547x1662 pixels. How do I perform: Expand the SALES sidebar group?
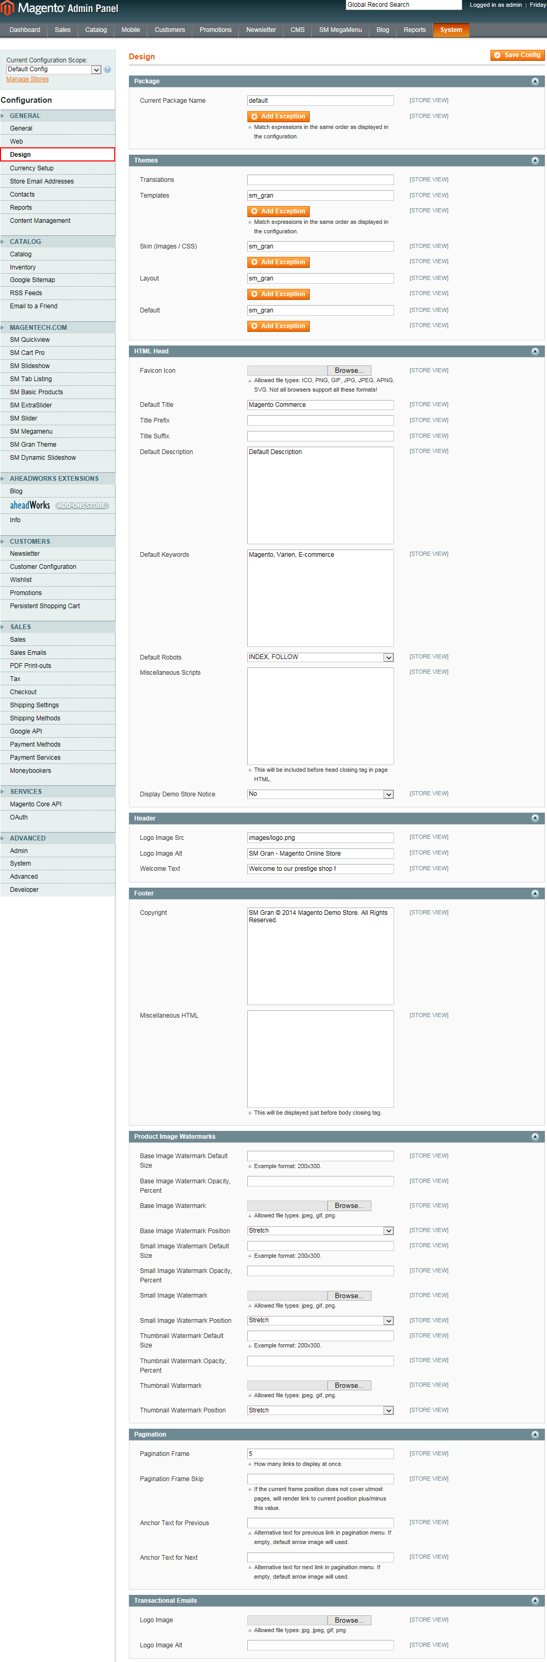(58, 627)
